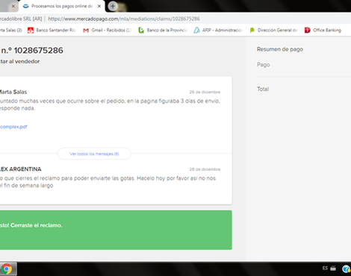Screen dimensions: 351x276
Task: Click the al vendedor subtitle text
Action: coord(19,61)
